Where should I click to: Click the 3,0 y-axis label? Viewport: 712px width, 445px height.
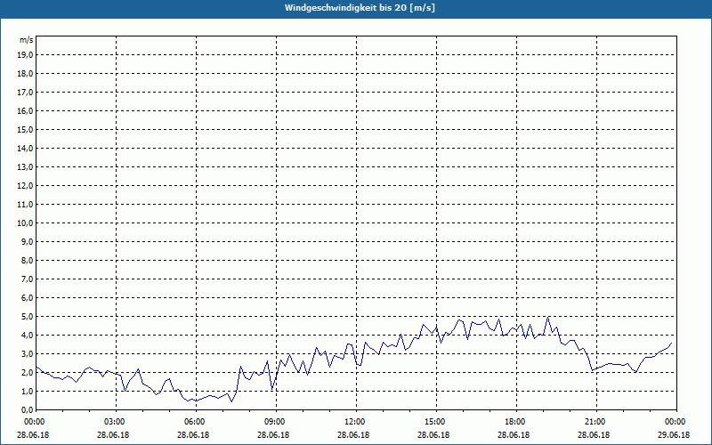pyautogui.click(x=27, y=353)
